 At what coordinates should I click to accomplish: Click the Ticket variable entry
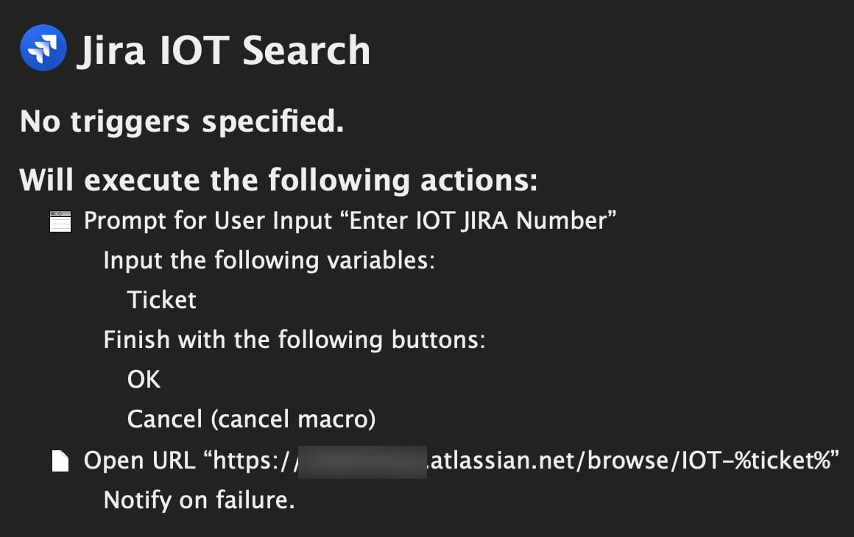coord(161,300)
